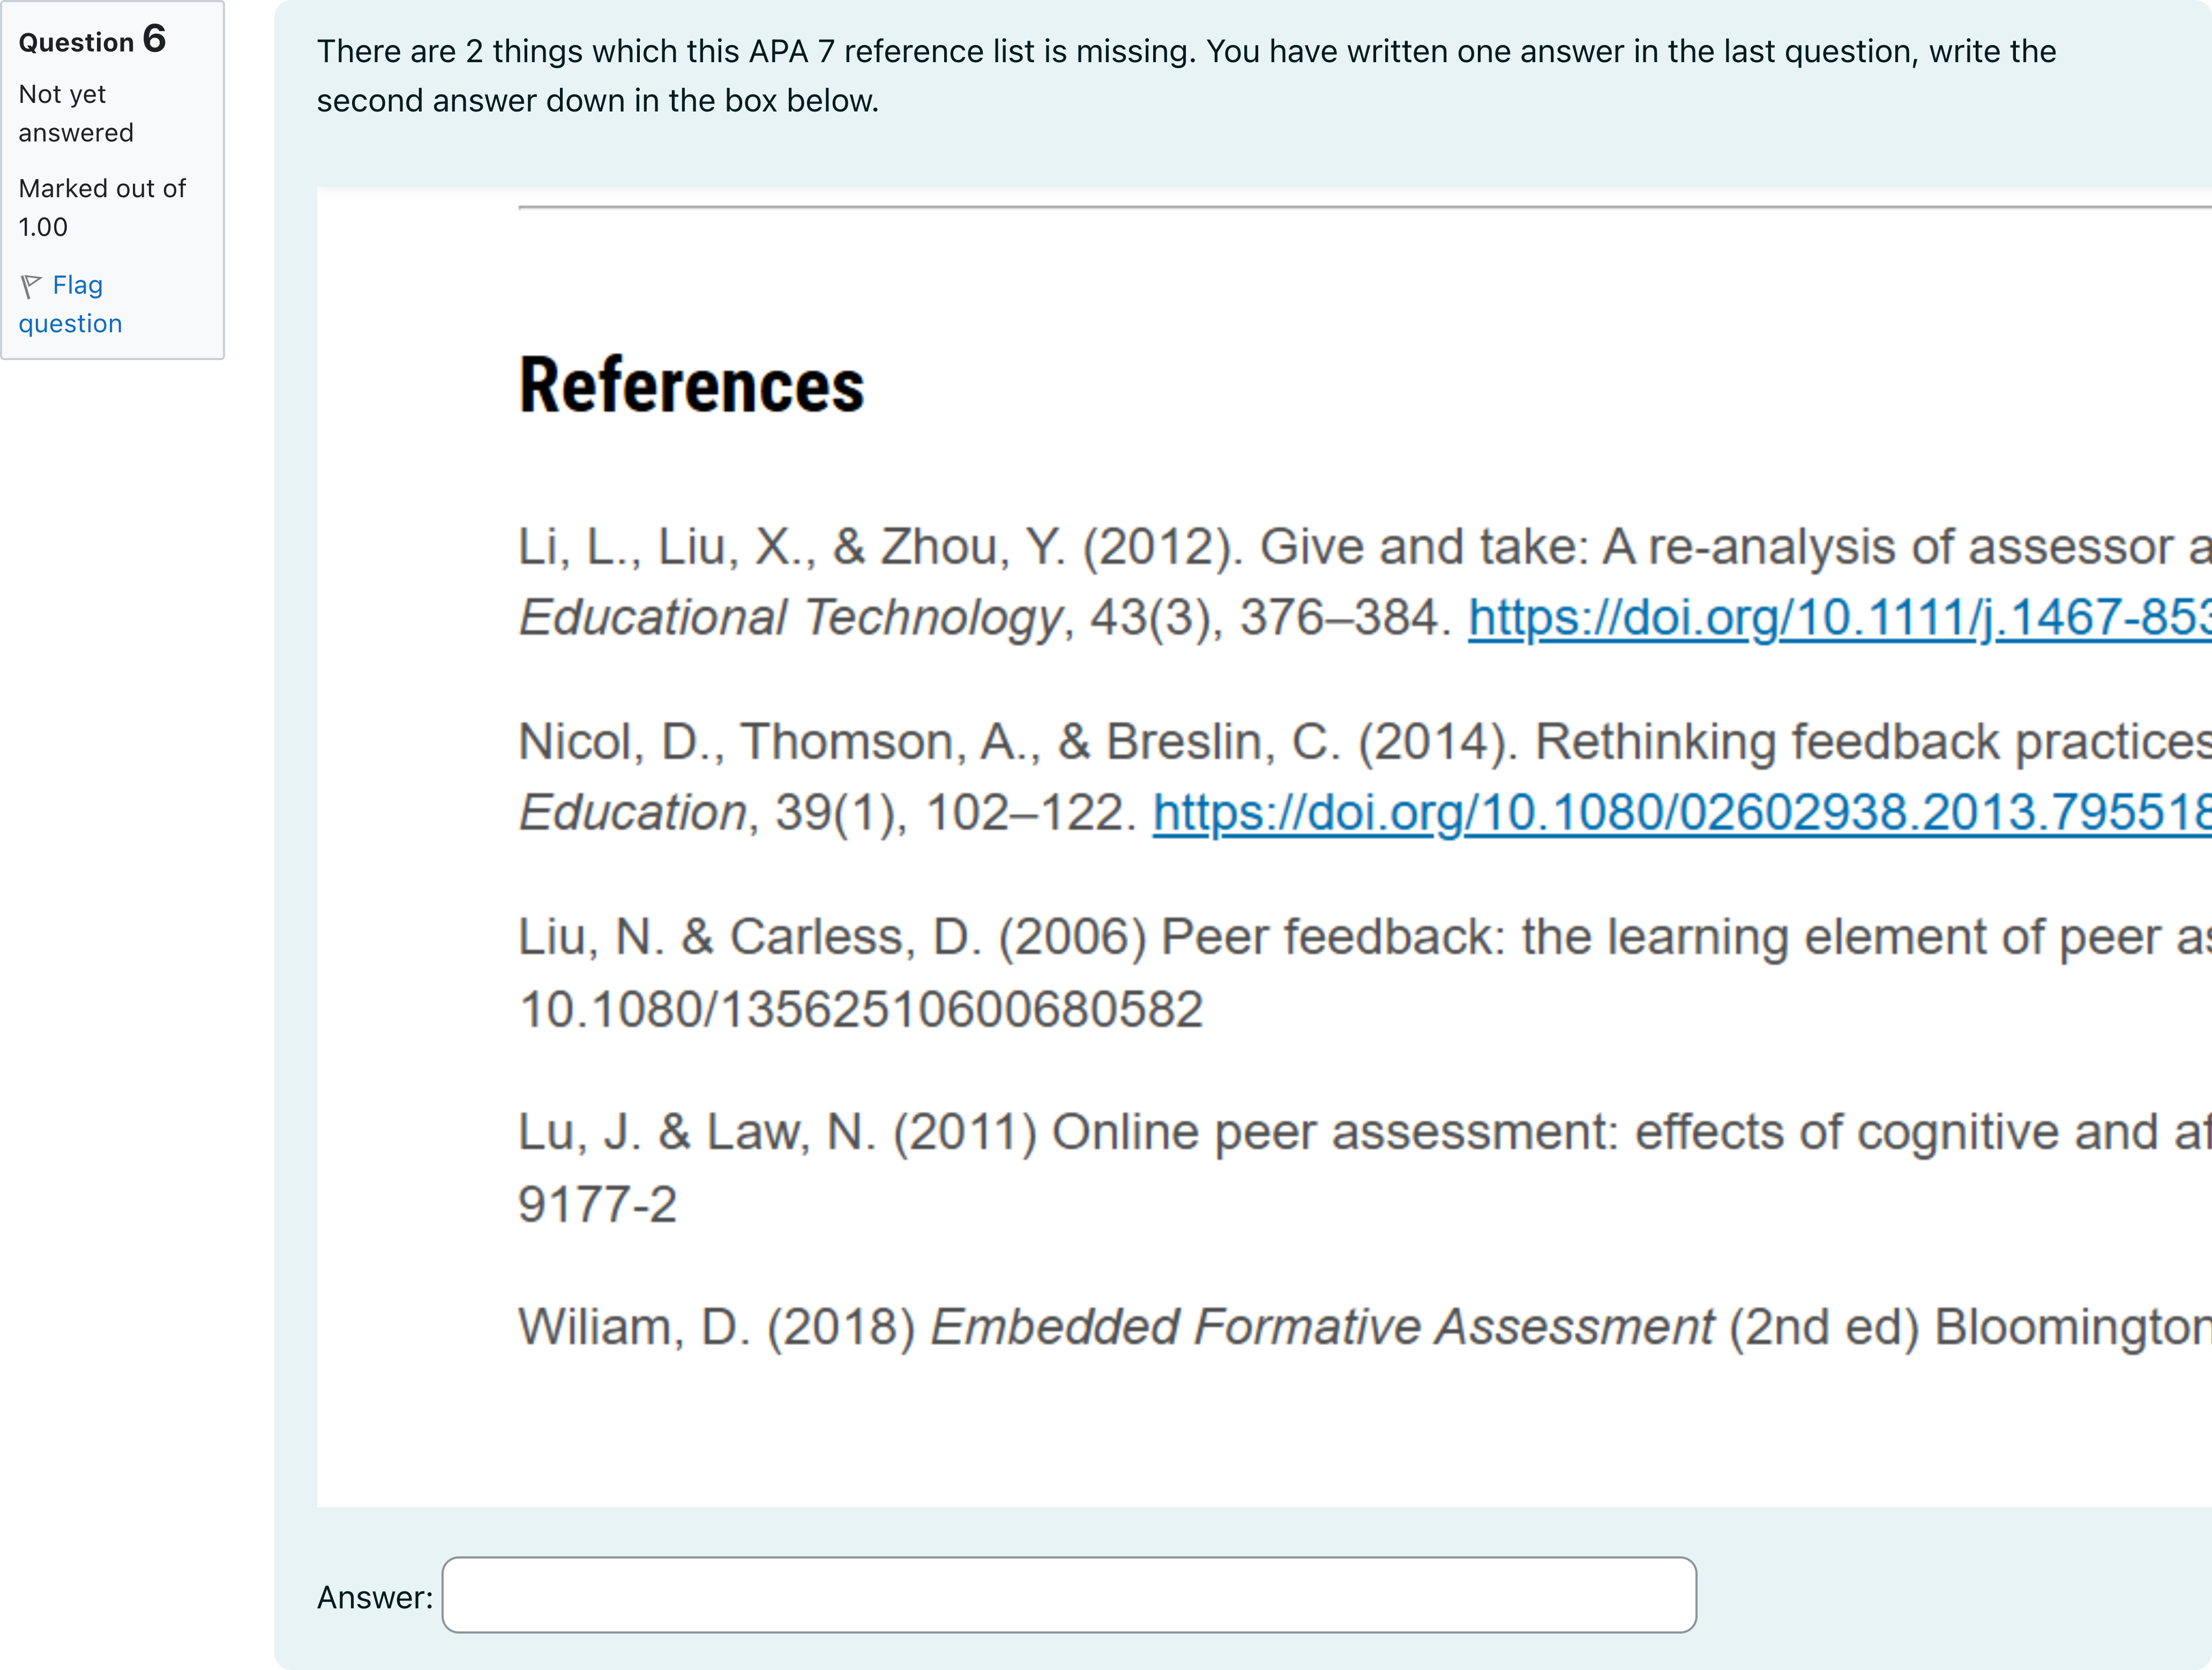This screenshot has height=1670, width=2212.
Task: Click the Answer text input box
Action: [x=1069, y=1595]
